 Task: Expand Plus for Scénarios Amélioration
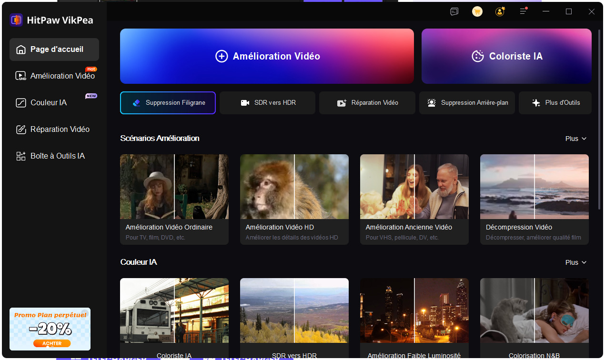pos(575,139)
